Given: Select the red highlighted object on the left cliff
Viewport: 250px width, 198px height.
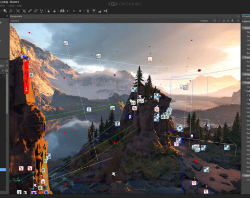Looking at the screenshot, I should pos(26,77).
